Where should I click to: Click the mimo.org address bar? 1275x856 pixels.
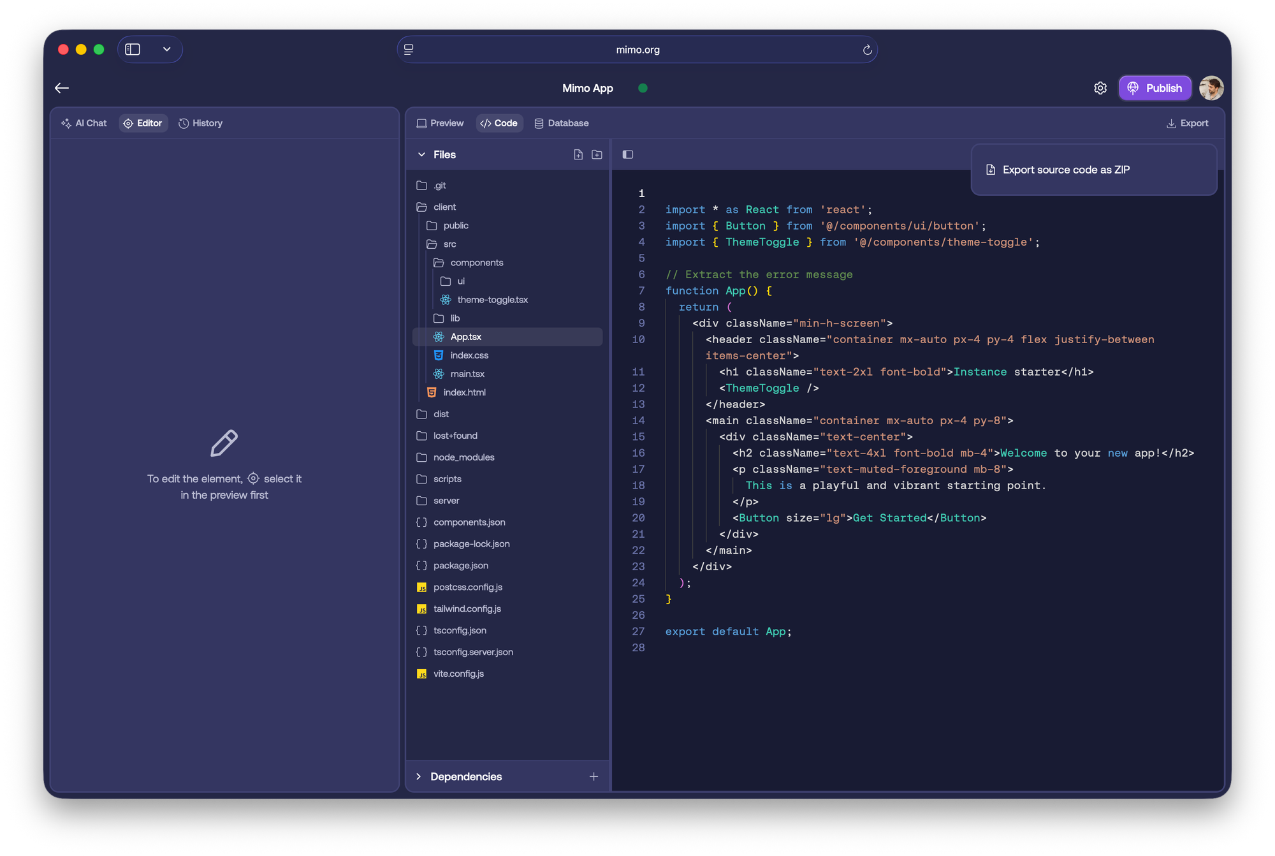pyautogui.click(x=637, y=50)
